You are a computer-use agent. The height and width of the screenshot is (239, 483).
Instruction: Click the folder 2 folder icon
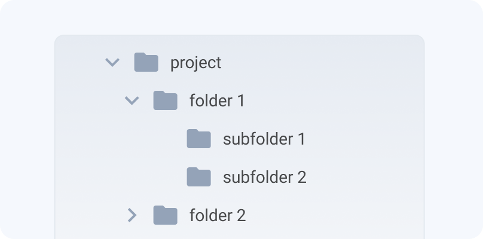(x=166, y=215)
